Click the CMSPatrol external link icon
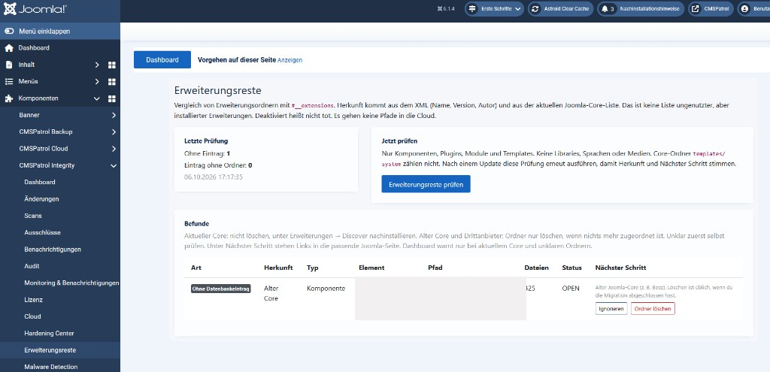The height and width of the screenshot is (372, 770). pos(696,9)
